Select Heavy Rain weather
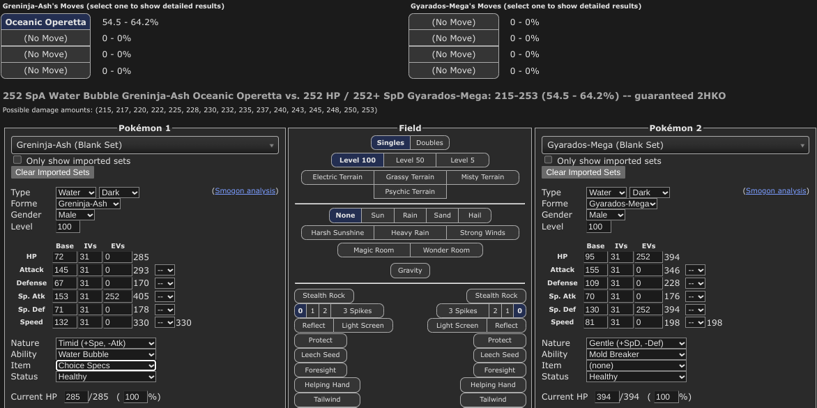 coord(410,232)
